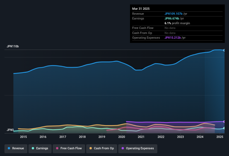Click the 2023 x-axis label
The height and width of the screenshot is (156, 229).
(180, 137)
